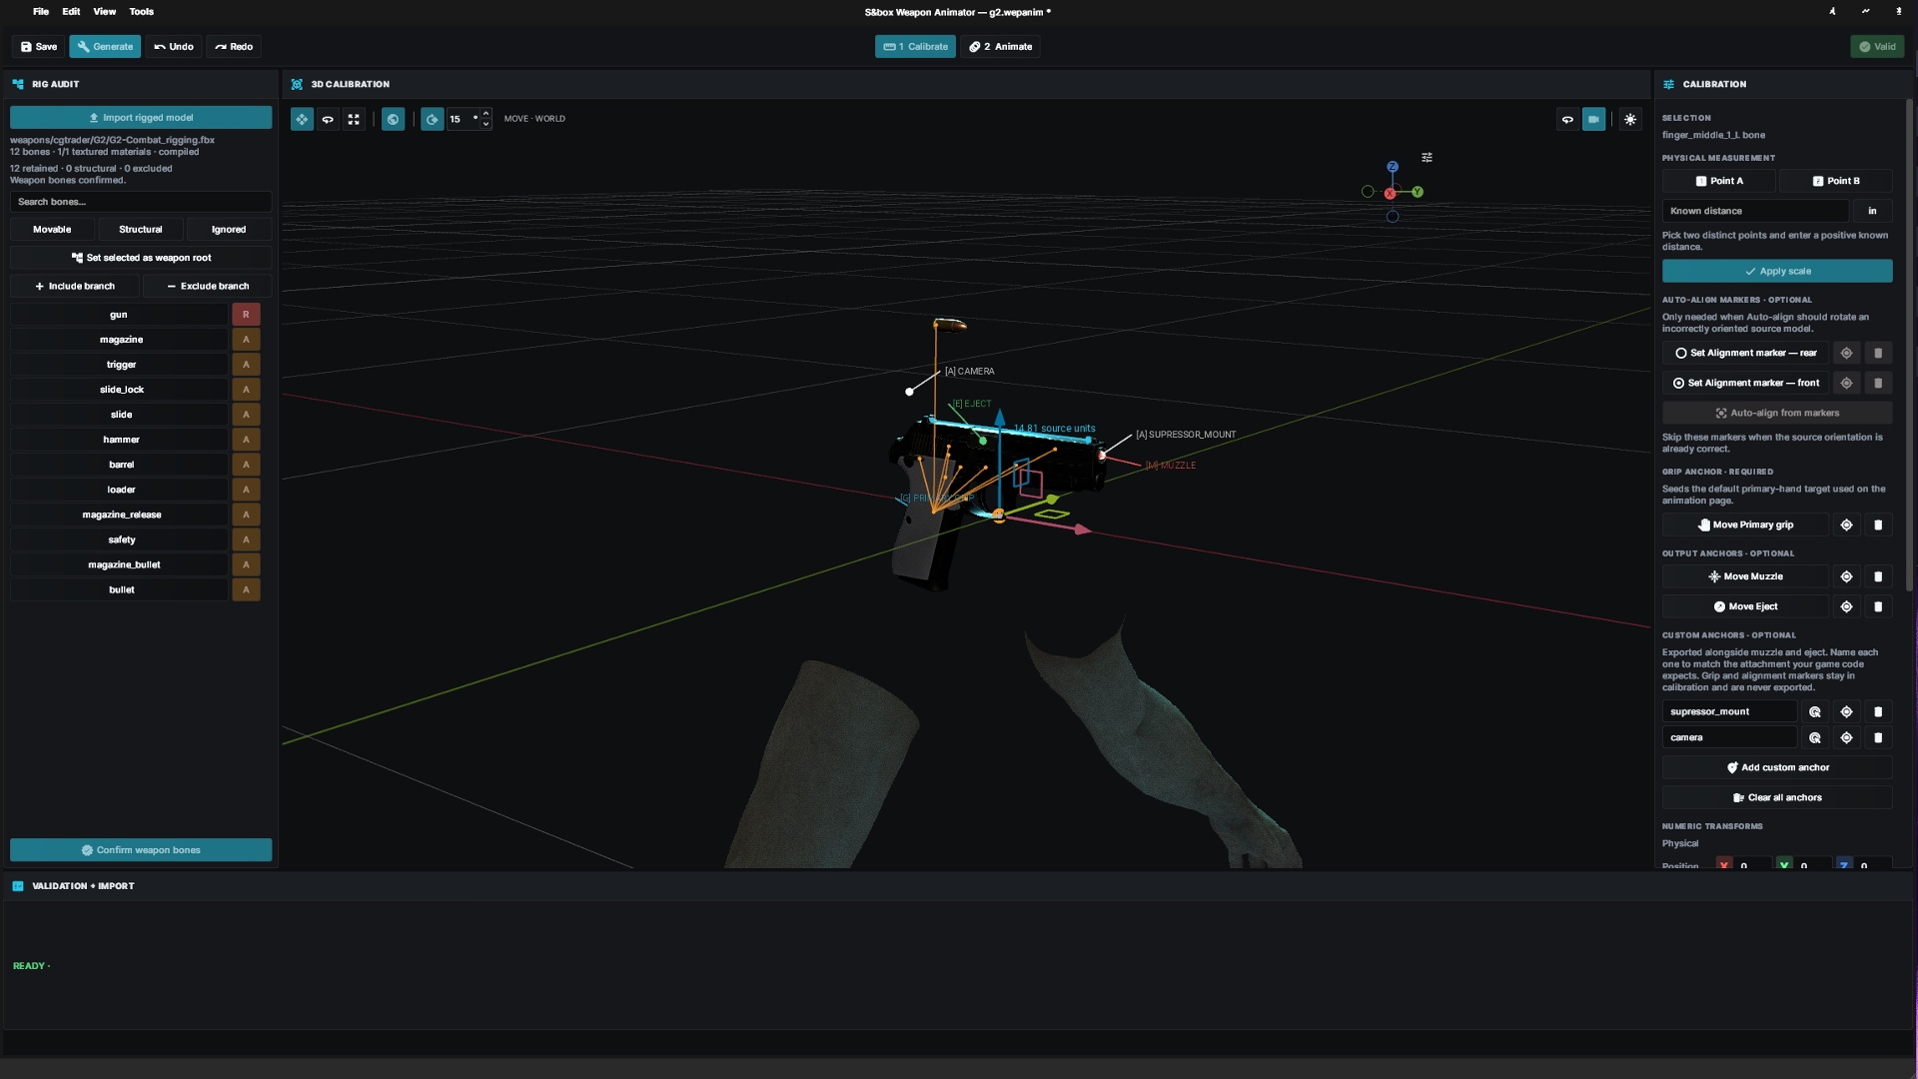This screenshot has width=1918, height=1079.
Task: Click the Valid status badge
Action: click(x=1877, y=47)
